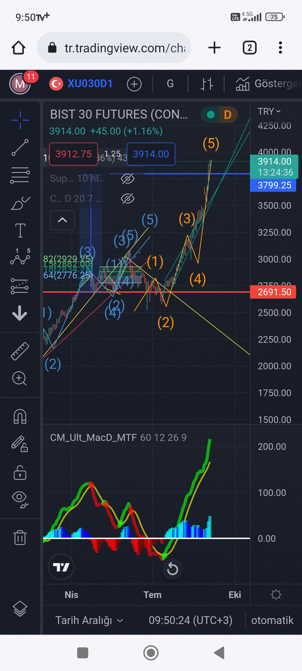Click the blue 3914.00 buy price button

151,154
